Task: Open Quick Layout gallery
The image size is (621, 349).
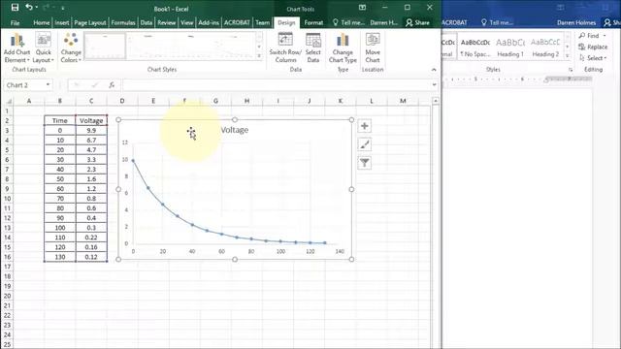Action: click(43, 48)
